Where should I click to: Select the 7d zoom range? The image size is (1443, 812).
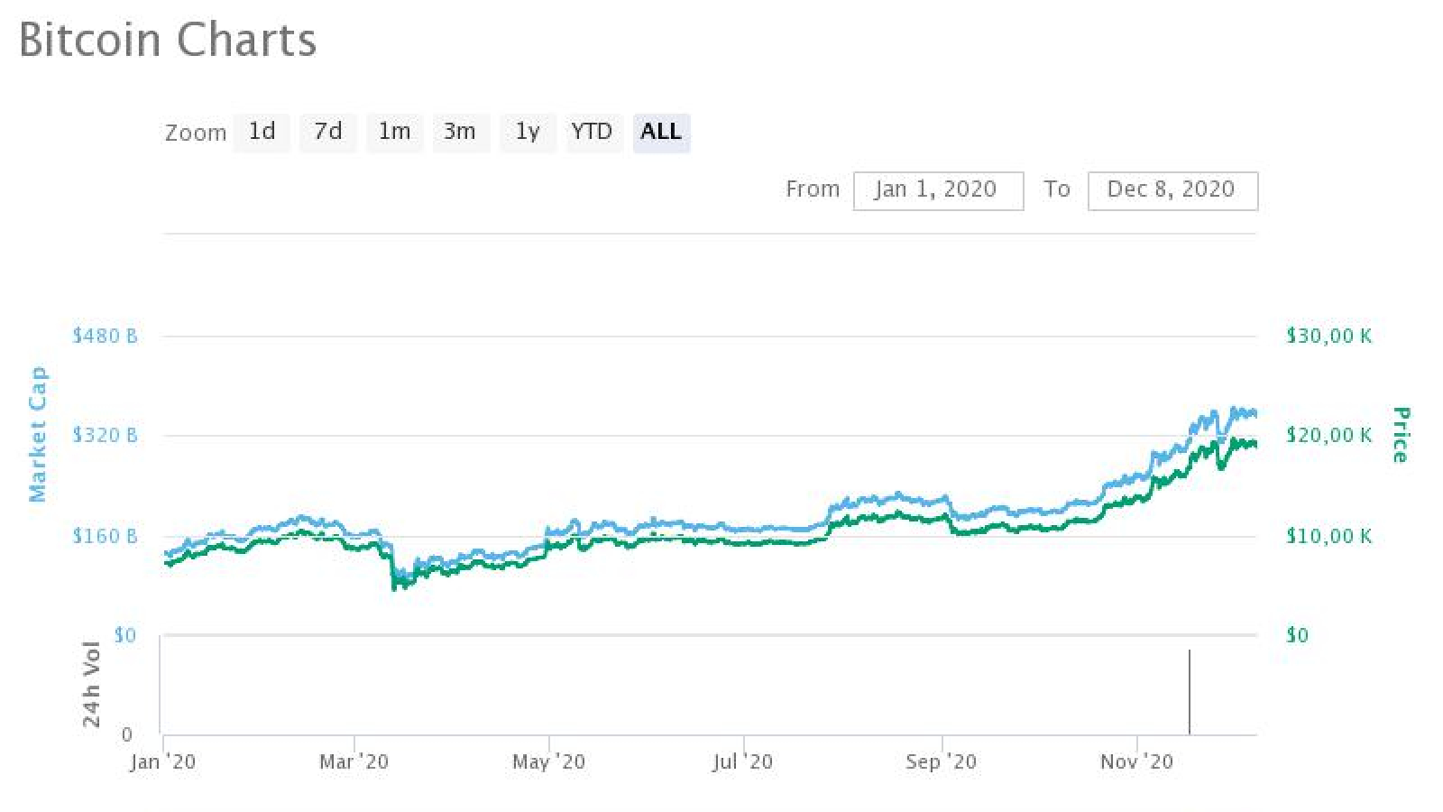(x=328, y=133)
